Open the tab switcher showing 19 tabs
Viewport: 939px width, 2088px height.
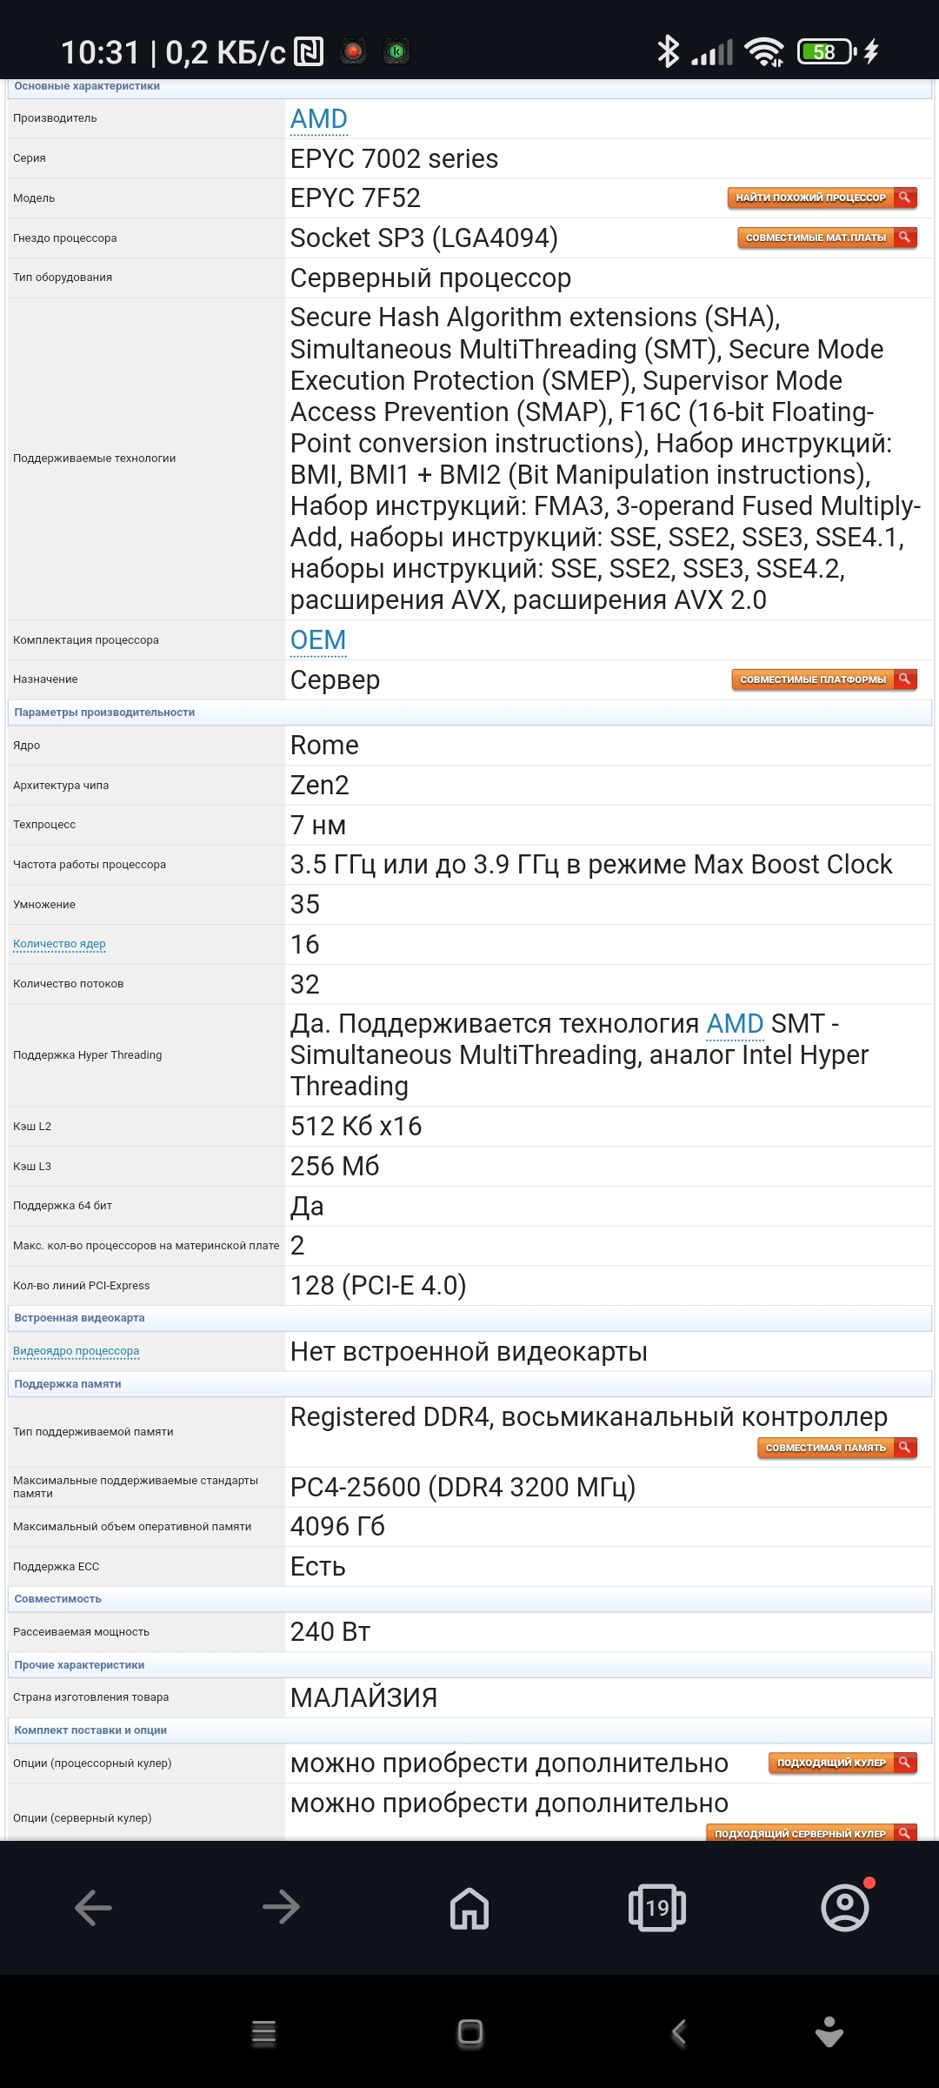point(657,1908)
